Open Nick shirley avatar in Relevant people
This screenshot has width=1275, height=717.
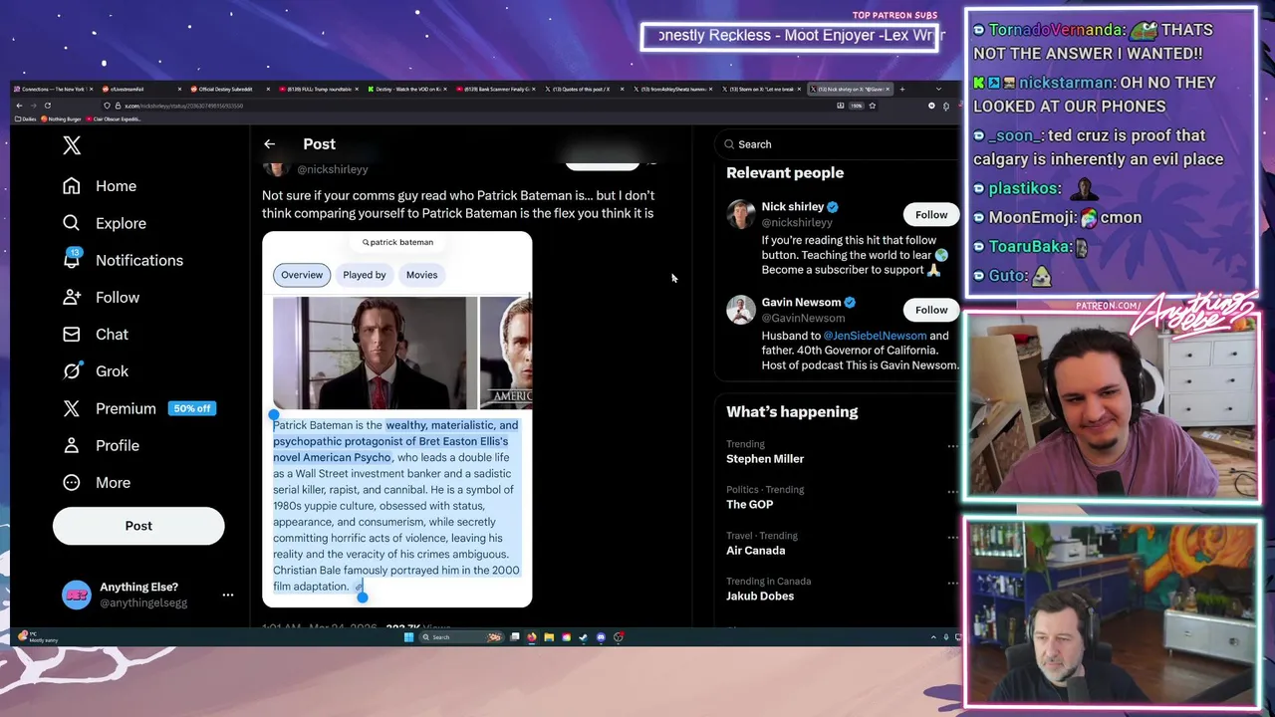point(741,215)
